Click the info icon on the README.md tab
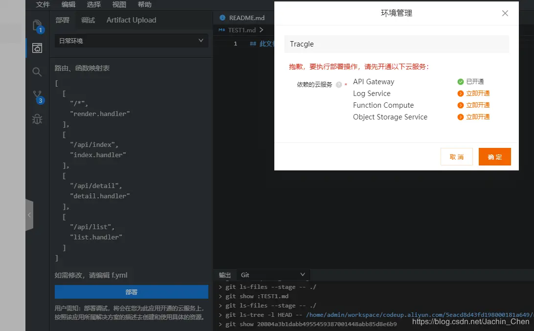Screen dimensions: 534x331 223,17
